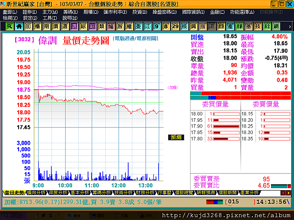Image resolution: width=294 pixels, height=220 pixels.
Task: Open the 功能選擇(A) menu
Action: [x=242, y=12]
